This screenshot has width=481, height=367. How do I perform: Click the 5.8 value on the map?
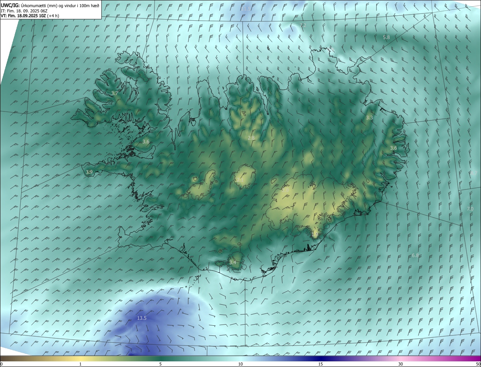point(386,38)
